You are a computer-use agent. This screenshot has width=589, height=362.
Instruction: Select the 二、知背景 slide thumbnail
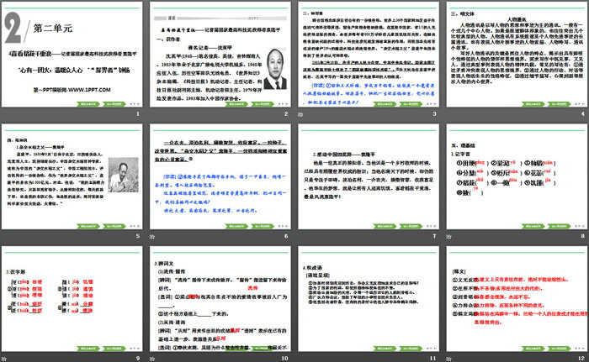coord(368,52)
